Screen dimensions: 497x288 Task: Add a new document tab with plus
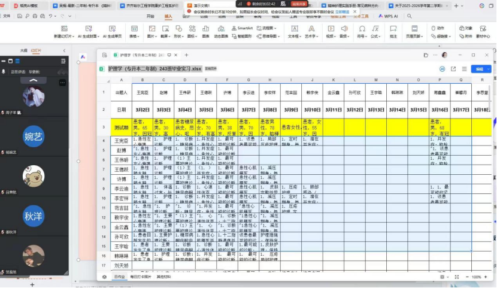pos(186,54)
